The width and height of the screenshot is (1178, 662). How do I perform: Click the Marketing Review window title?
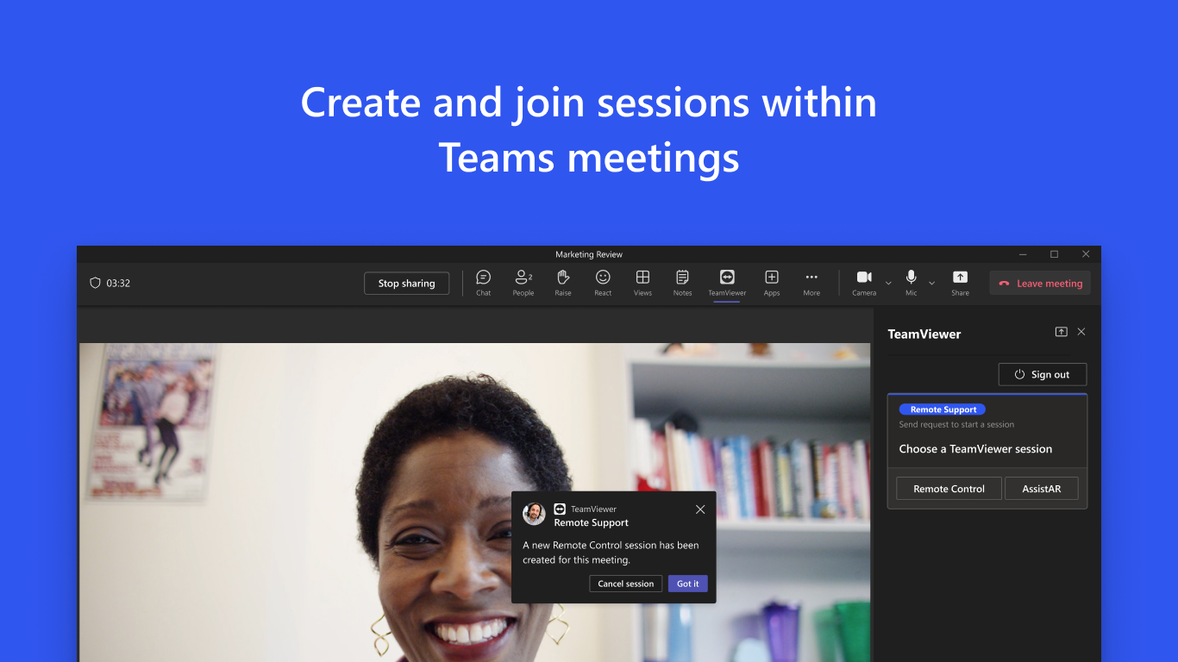pyautogui.click(x=589, y=254)
